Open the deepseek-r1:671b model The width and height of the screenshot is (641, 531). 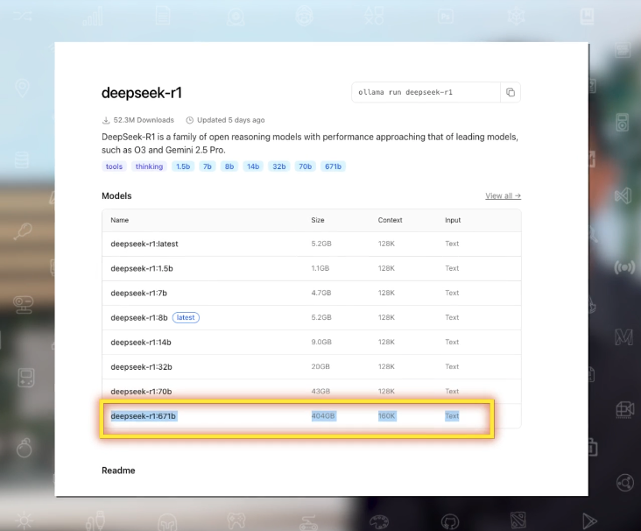coord(143,416)
